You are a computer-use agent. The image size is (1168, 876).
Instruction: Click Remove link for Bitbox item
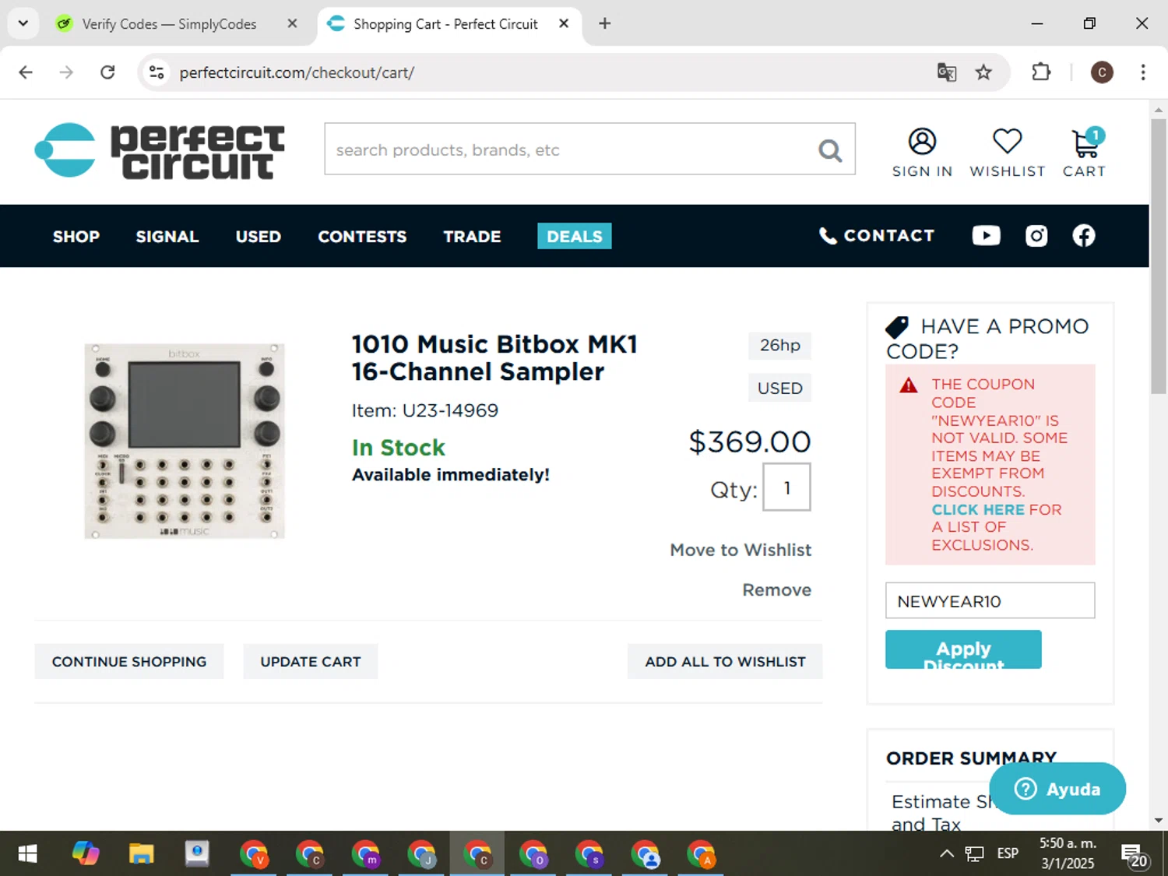pyautogui.click(x=776, y=590)
